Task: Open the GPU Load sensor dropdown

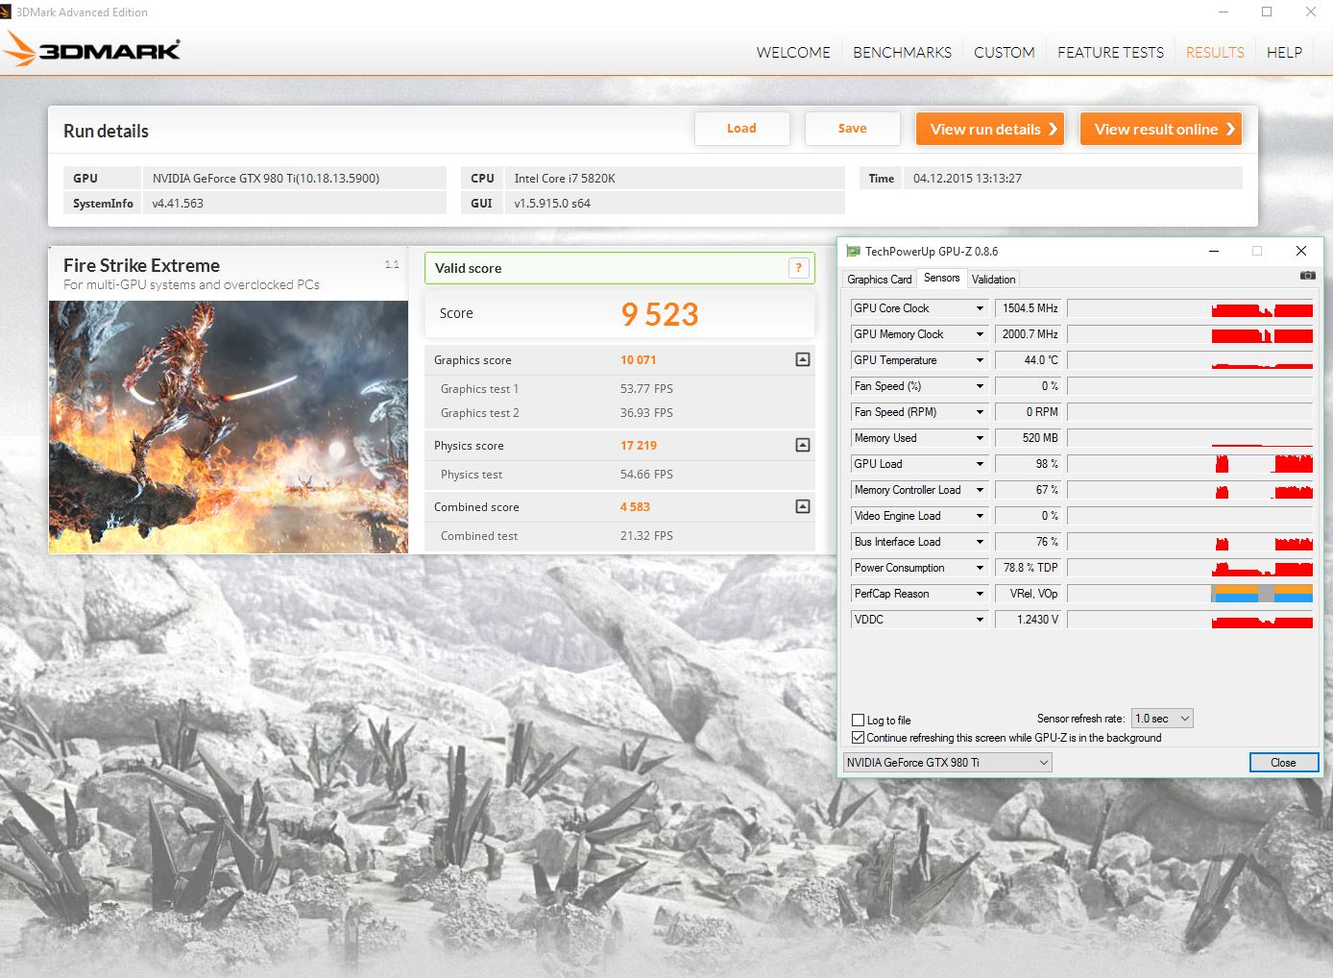Action: tap(980, 464)
